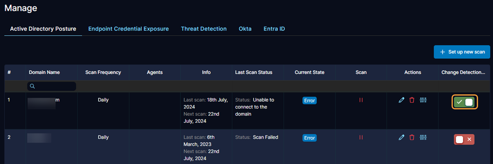
Task: Go to the Okta tab
Action: [245, 29]
